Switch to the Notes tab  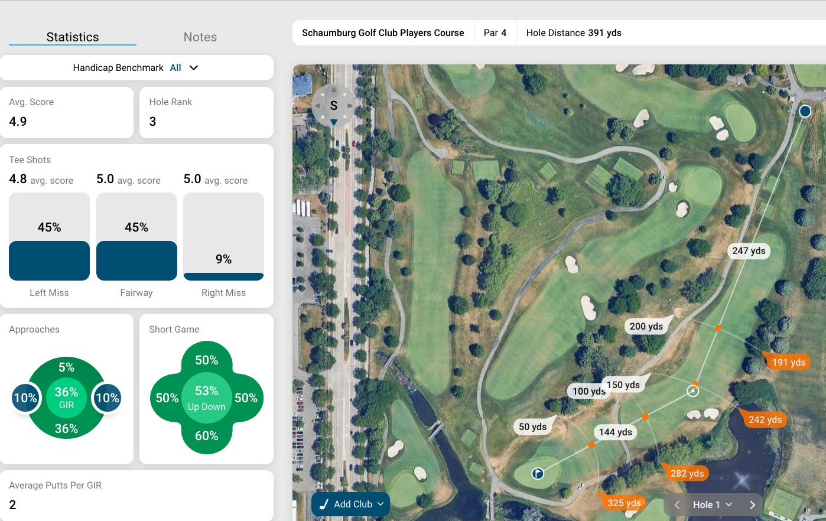[x=200, y=37]
